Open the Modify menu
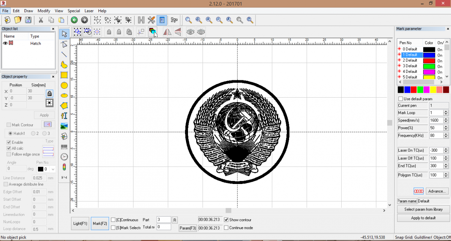Image resolution: width=451 pixels, height=241 pixels. pos(44,11)
